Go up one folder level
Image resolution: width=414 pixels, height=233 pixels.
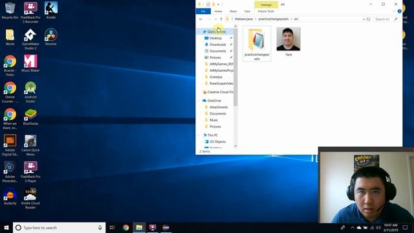coord(221,19)
